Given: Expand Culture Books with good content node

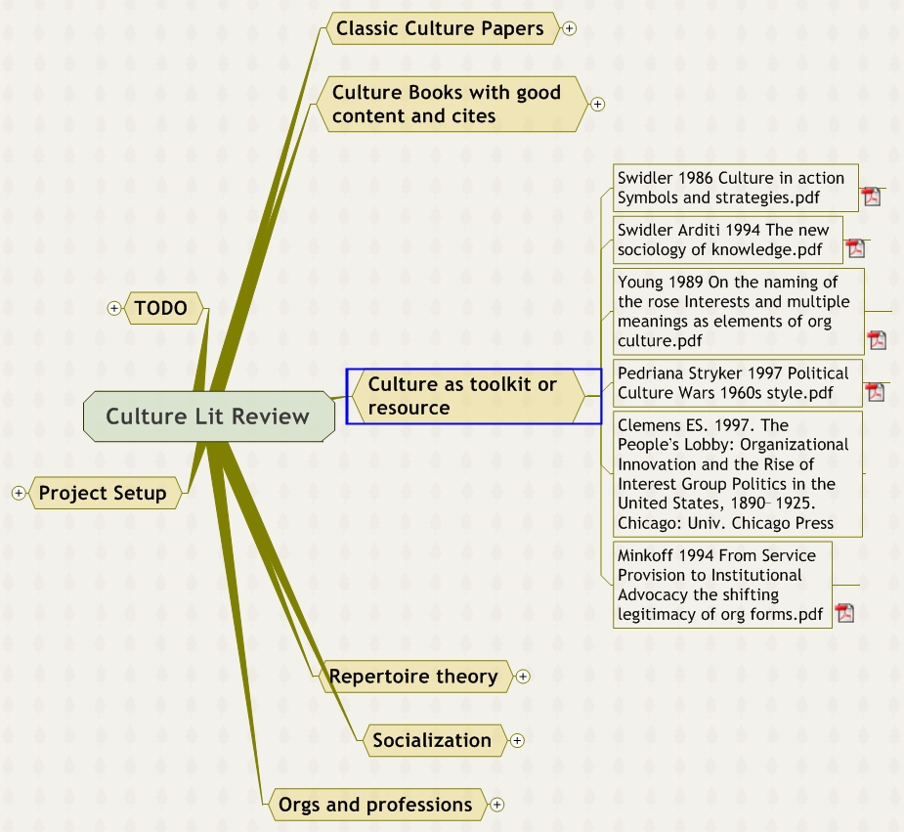Looking at the screenshot, I should (x=598, y=104).
